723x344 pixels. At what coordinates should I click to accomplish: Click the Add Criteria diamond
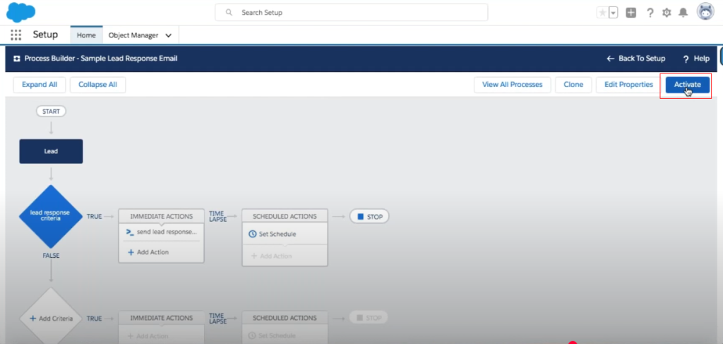(x=51, y=319)
